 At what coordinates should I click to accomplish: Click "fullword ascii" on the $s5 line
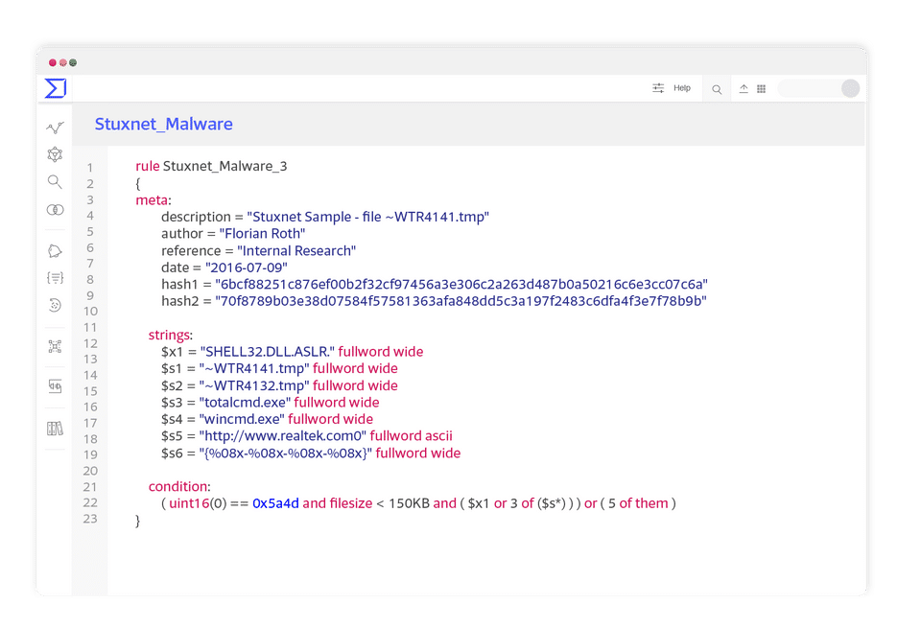[412, 436]
